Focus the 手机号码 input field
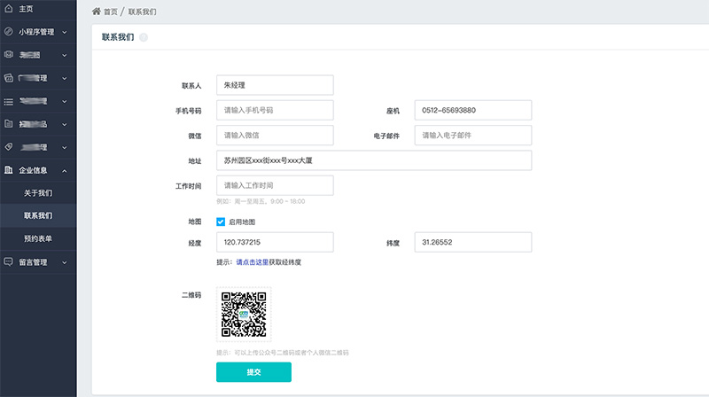The image size is (709, 397). (x=275, y=111)
